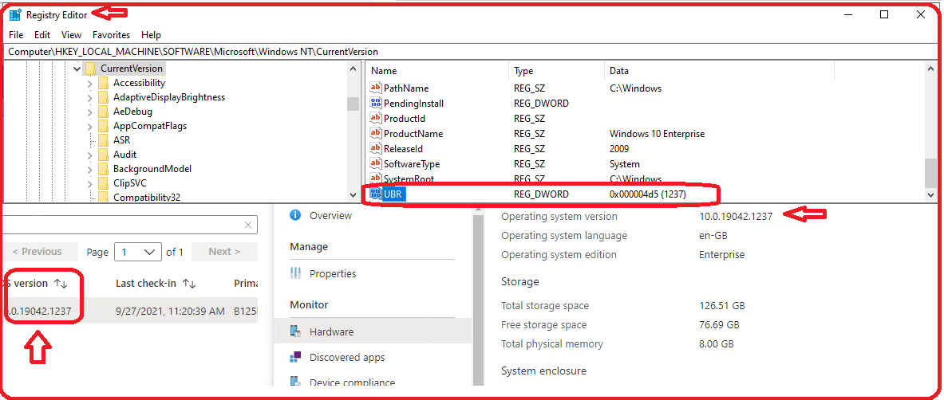The height and width of the screenshot is (400, 944).
Task: Expand the Audit key
Action: click(89, 155)
